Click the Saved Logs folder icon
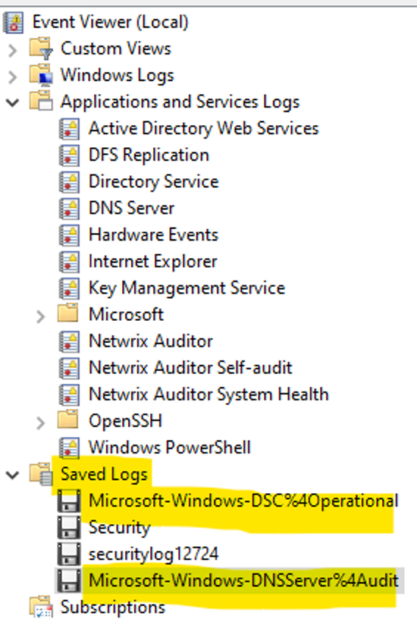Screen dimensions: 417x619 pyautogui.click(x=41, y=474)
